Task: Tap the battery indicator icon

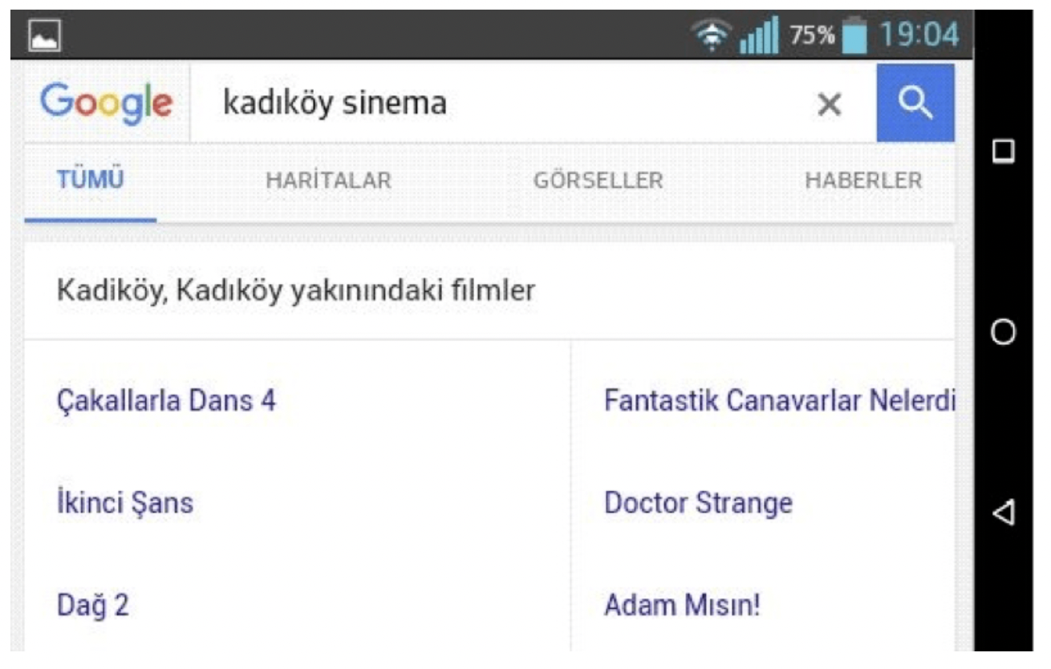Action: pyautogui.click(x=856, y=36)
